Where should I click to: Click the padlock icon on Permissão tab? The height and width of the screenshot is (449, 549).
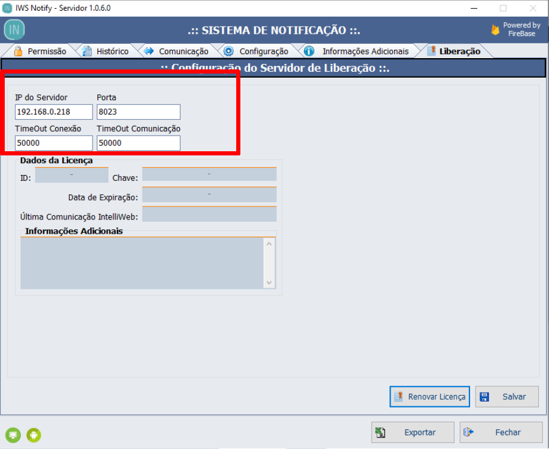pos(18,51)
